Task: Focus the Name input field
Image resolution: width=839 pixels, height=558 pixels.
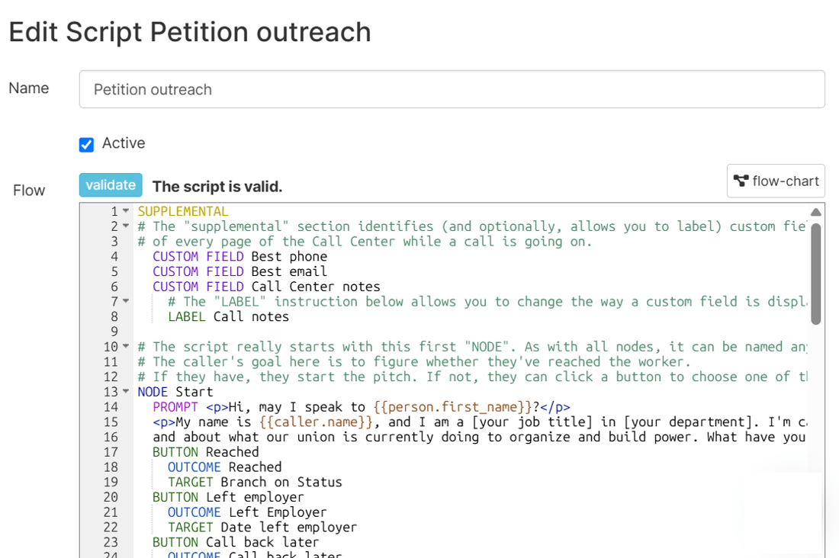Action: pos(452,89)
